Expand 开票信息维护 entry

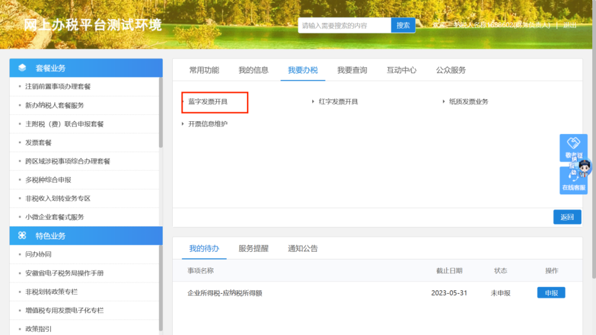tap(207, 124)
